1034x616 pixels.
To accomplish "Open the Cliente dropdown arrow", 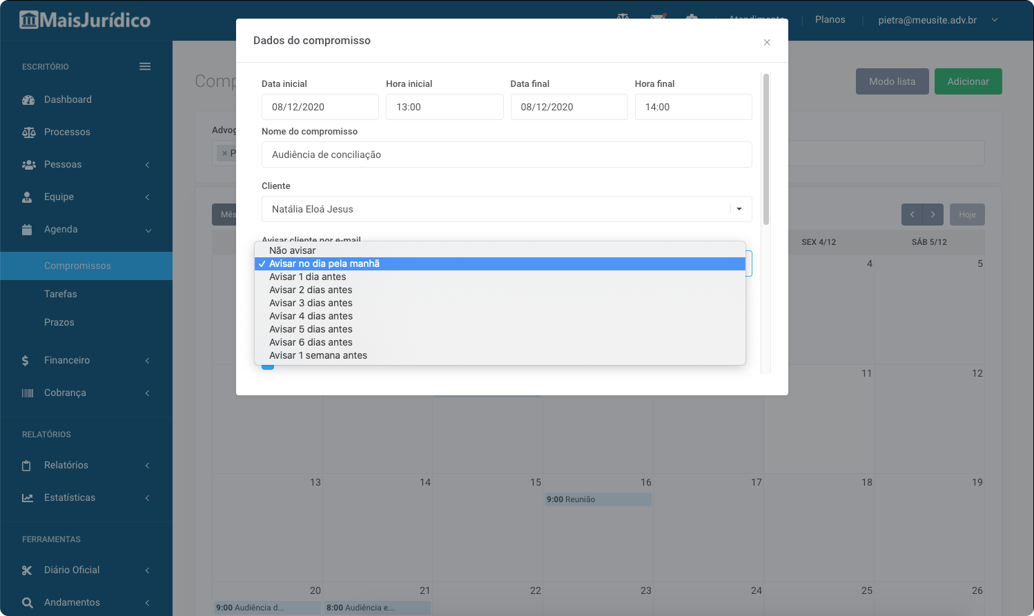I will pyautogui.click(x=739, y=209).
